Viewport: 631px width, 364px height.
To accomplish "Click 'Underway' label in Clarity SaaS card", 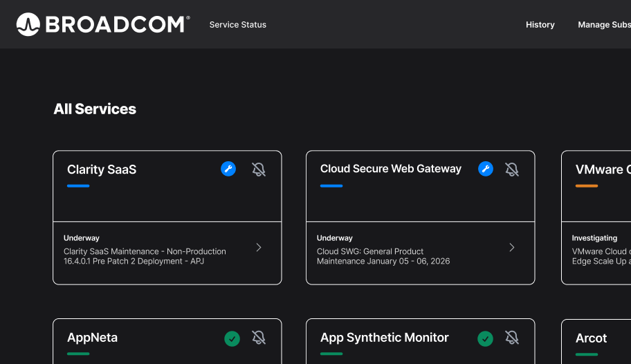I will click(81, 238).
